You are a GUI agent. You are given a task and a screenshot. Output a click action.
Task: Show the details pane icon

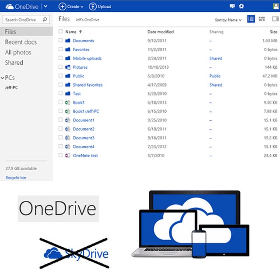click(275, 19)
